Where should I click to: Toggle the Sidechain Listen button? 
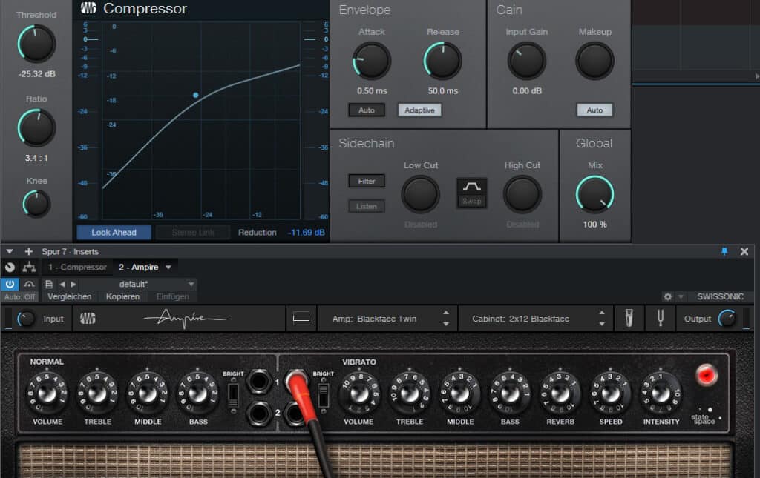click(367, 206)
